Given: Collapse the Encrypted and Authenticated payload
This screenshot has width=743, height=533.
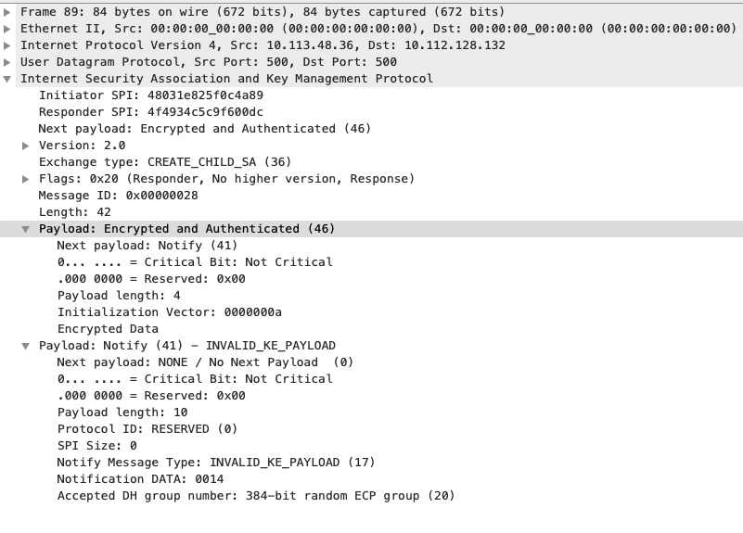Looking at the screenshot, I should tap(26, 229).
